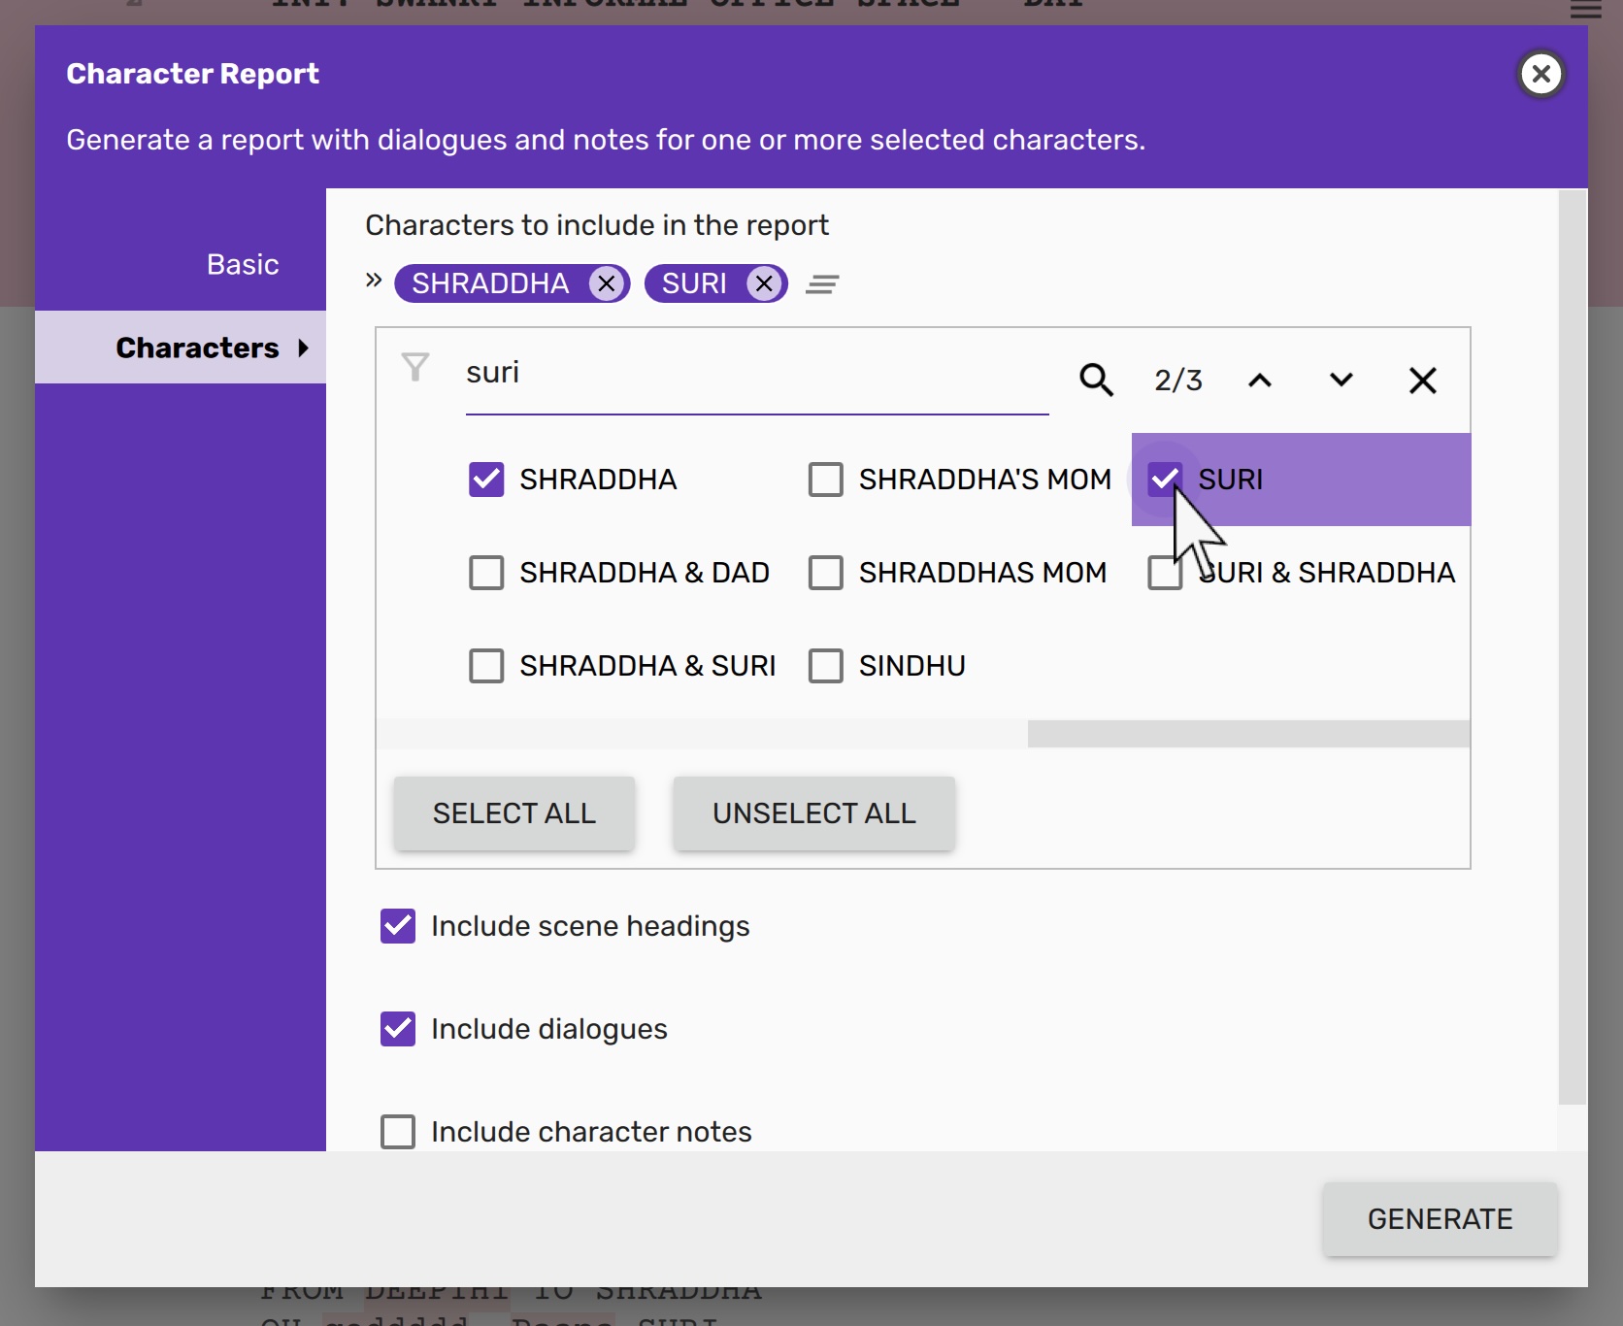
Task: Select the Characters tab
Action: pyautogui.click(x=197, y=348)
